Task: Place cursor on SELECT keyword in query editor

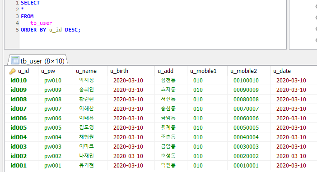Action: pyautogui.click(x=30, y=3)
